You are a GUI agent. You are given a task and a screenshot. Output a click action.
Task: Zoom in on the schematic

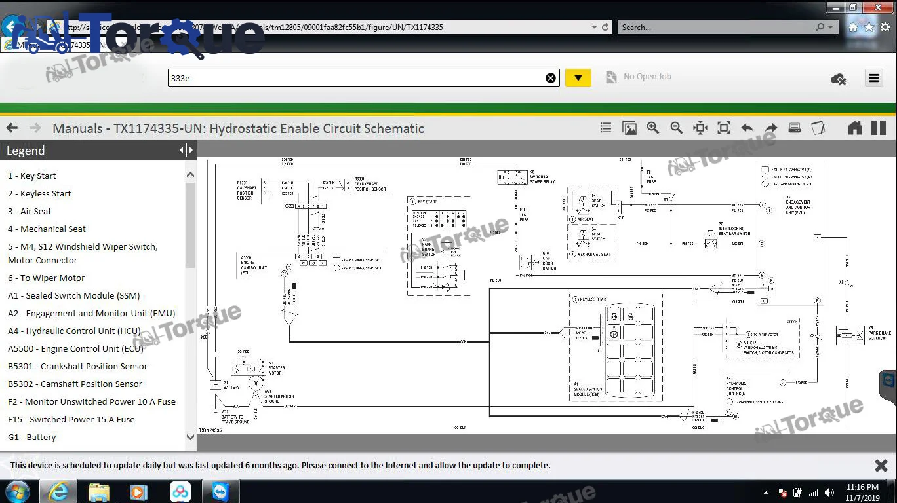click(x=653, y=128)
